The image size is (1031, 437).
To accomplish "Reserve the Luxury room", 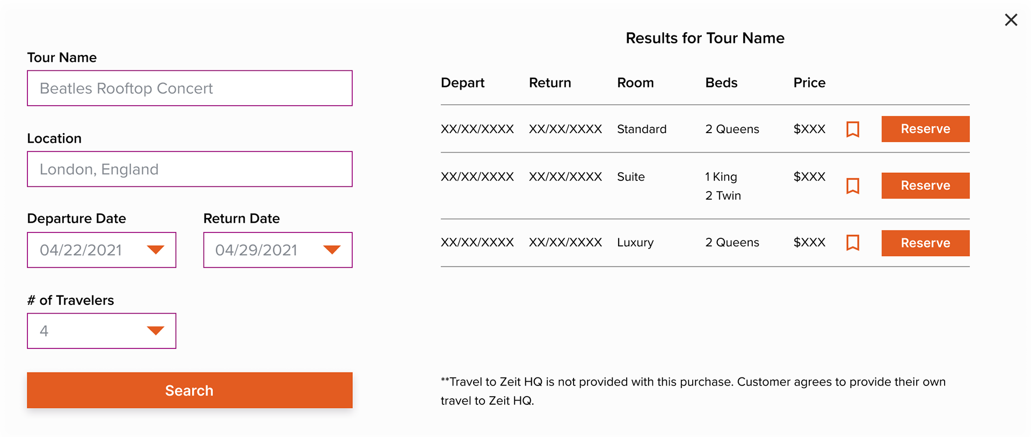I will tap(925, 243).
